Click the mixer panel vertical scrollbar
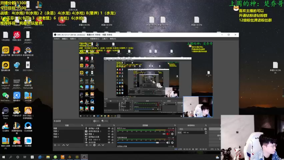 176,132
